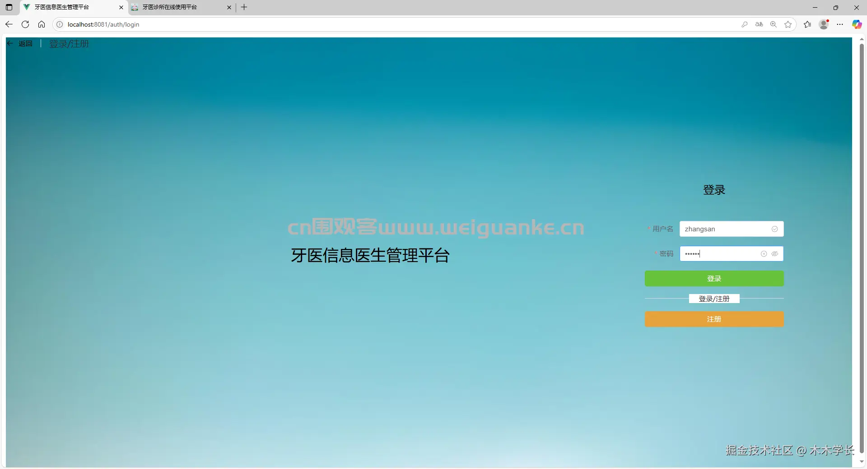Click inside the zhangsan username field
This screenshot has width=867, height=469.
coord(722,229)
